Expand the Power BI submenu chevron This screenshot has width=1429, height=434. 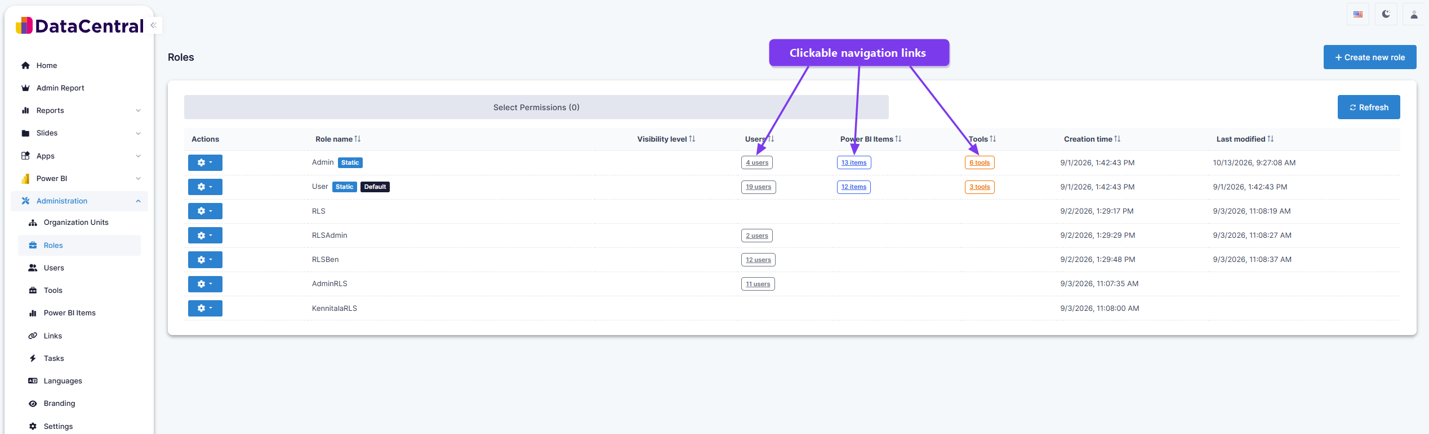(x=138, y=179)
